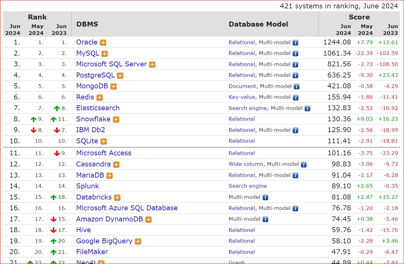This screenshot has width=404, height=264.
Task: Click the plus icon next to Google BigQuery
Action: [138, 241]
